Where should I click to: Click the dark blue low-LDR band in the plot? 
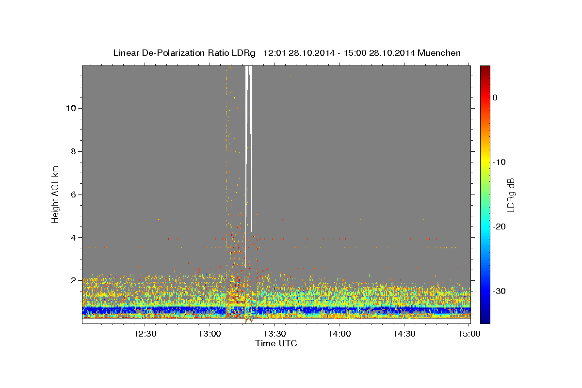[x=276, y=310]
